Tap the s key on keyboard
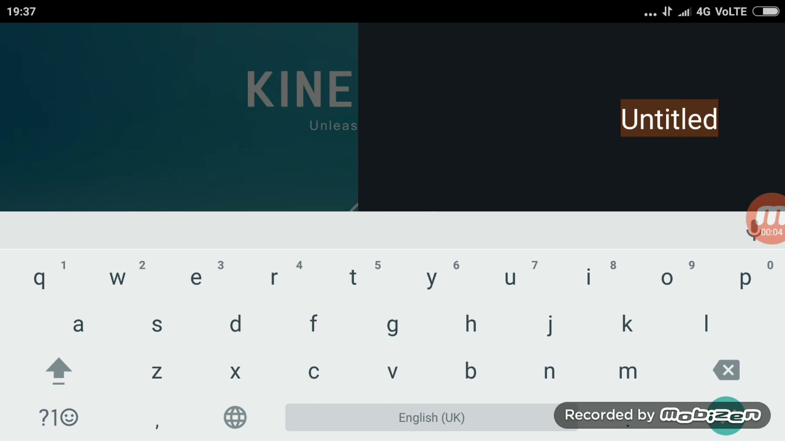 click(x=157, y=324)
